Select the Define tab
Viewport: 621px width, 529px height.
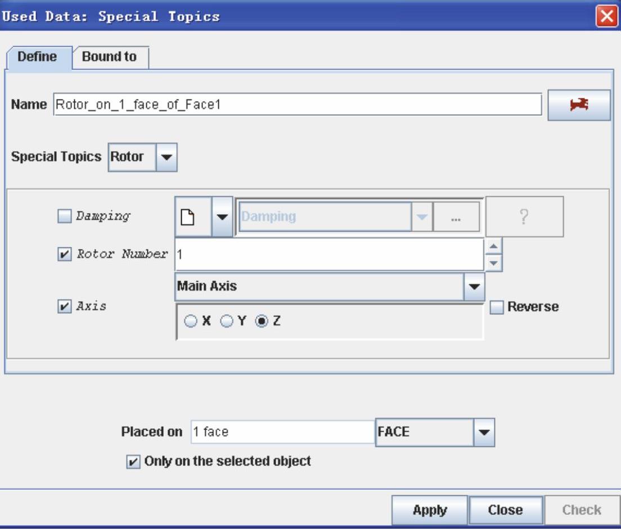(37, 57)
